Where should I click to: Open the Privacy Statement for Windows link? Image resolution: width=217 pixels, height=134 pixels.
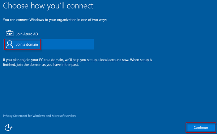pos(39,116)
